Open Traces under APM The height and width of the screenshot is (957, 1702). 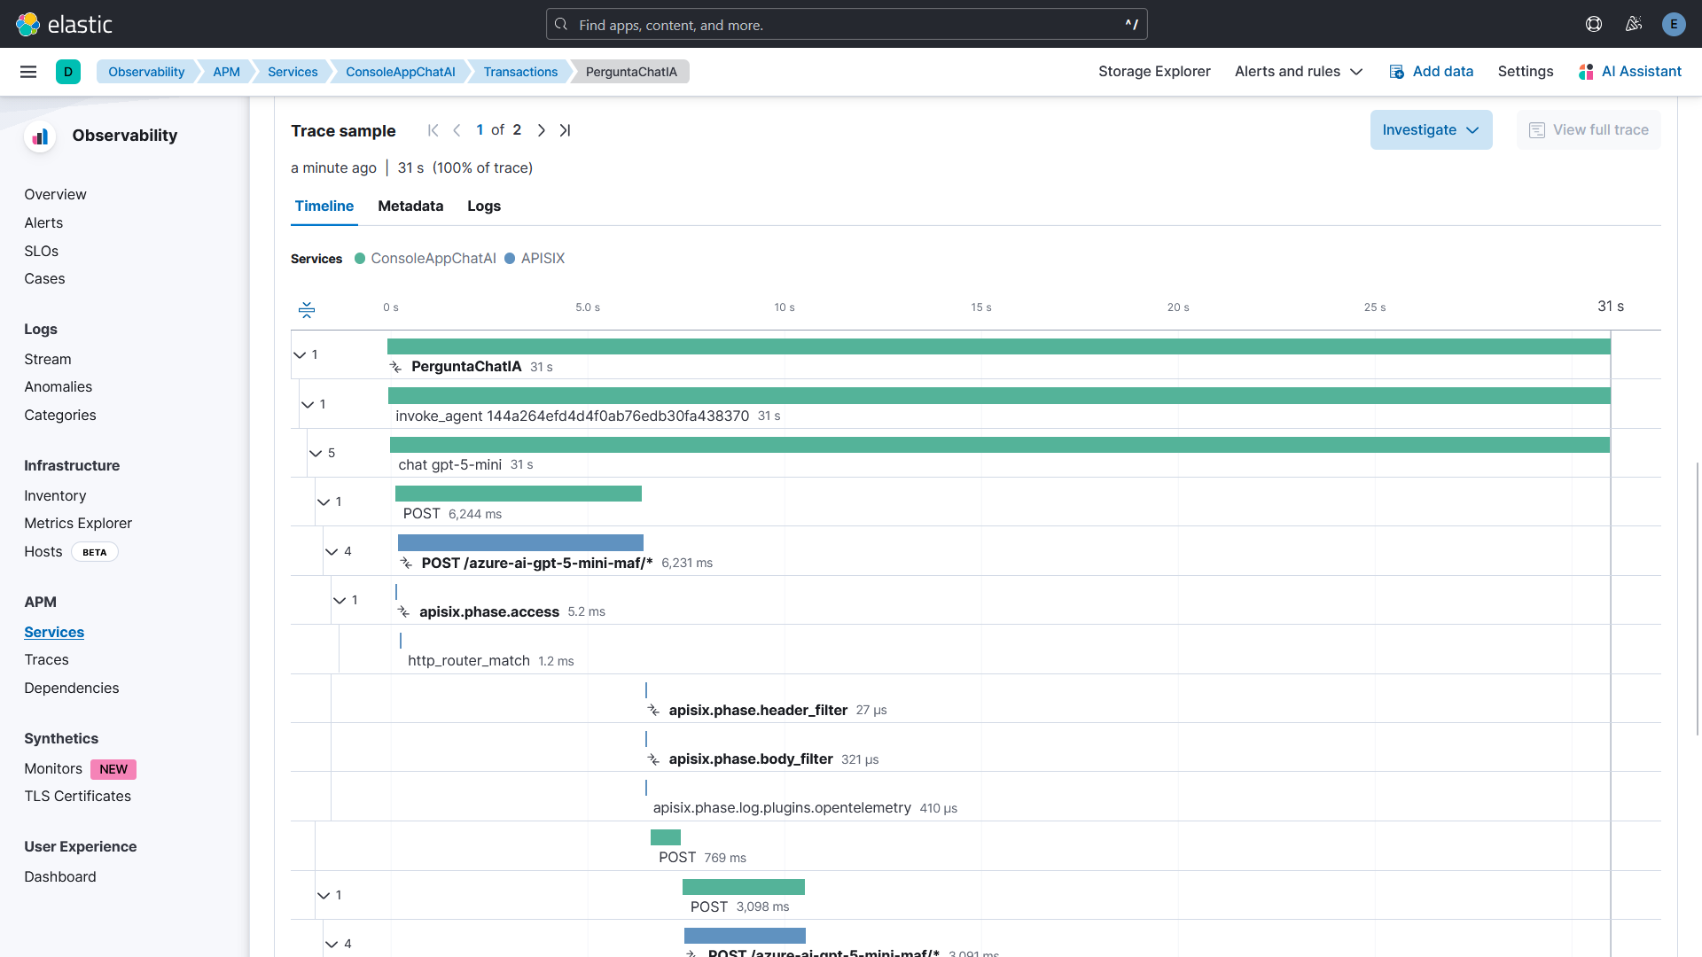(46, 659)
